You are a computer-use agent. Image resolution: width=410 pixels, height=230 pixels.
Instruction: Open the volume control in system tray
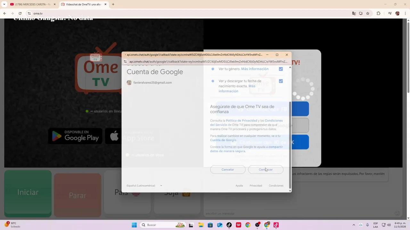click(x=389, y=225)
